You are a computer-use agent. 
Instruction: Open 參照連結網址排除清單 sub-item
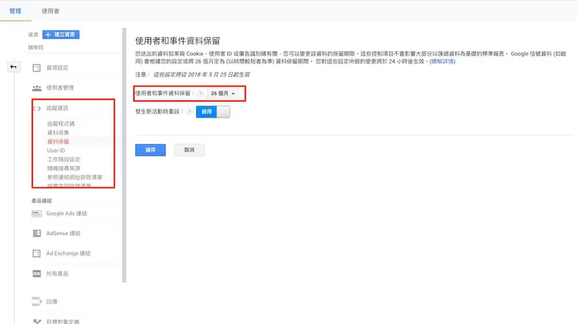tap(74, 177)
